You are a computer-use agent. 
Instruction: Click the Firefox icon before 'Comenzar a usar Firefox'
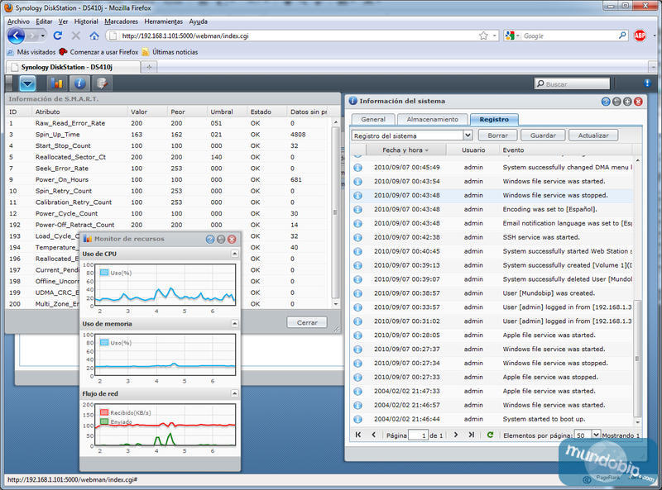click(64, 52)
